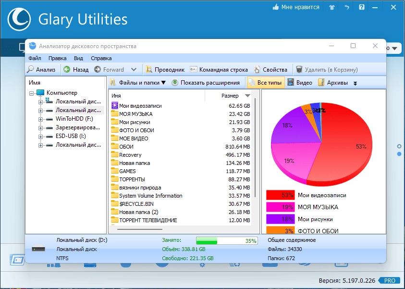Click the ФОТО И ОБОИ folder icon
The width and height of the screenshot is (405, 289).
[114, 130]
